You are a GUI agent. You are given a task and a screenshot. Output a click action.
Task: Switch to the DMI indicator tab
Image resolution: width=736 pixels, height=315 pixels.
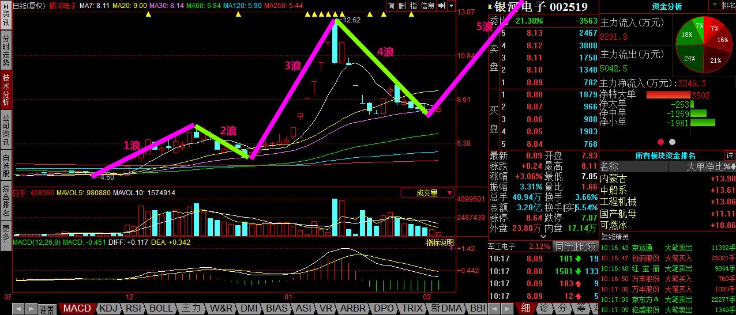pyautogui.click(x=249, y=309)
